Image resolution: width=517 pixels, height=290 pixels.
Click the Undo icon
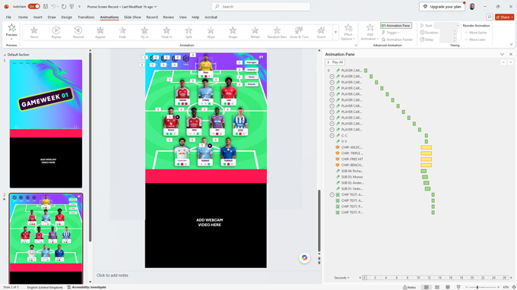53,7
